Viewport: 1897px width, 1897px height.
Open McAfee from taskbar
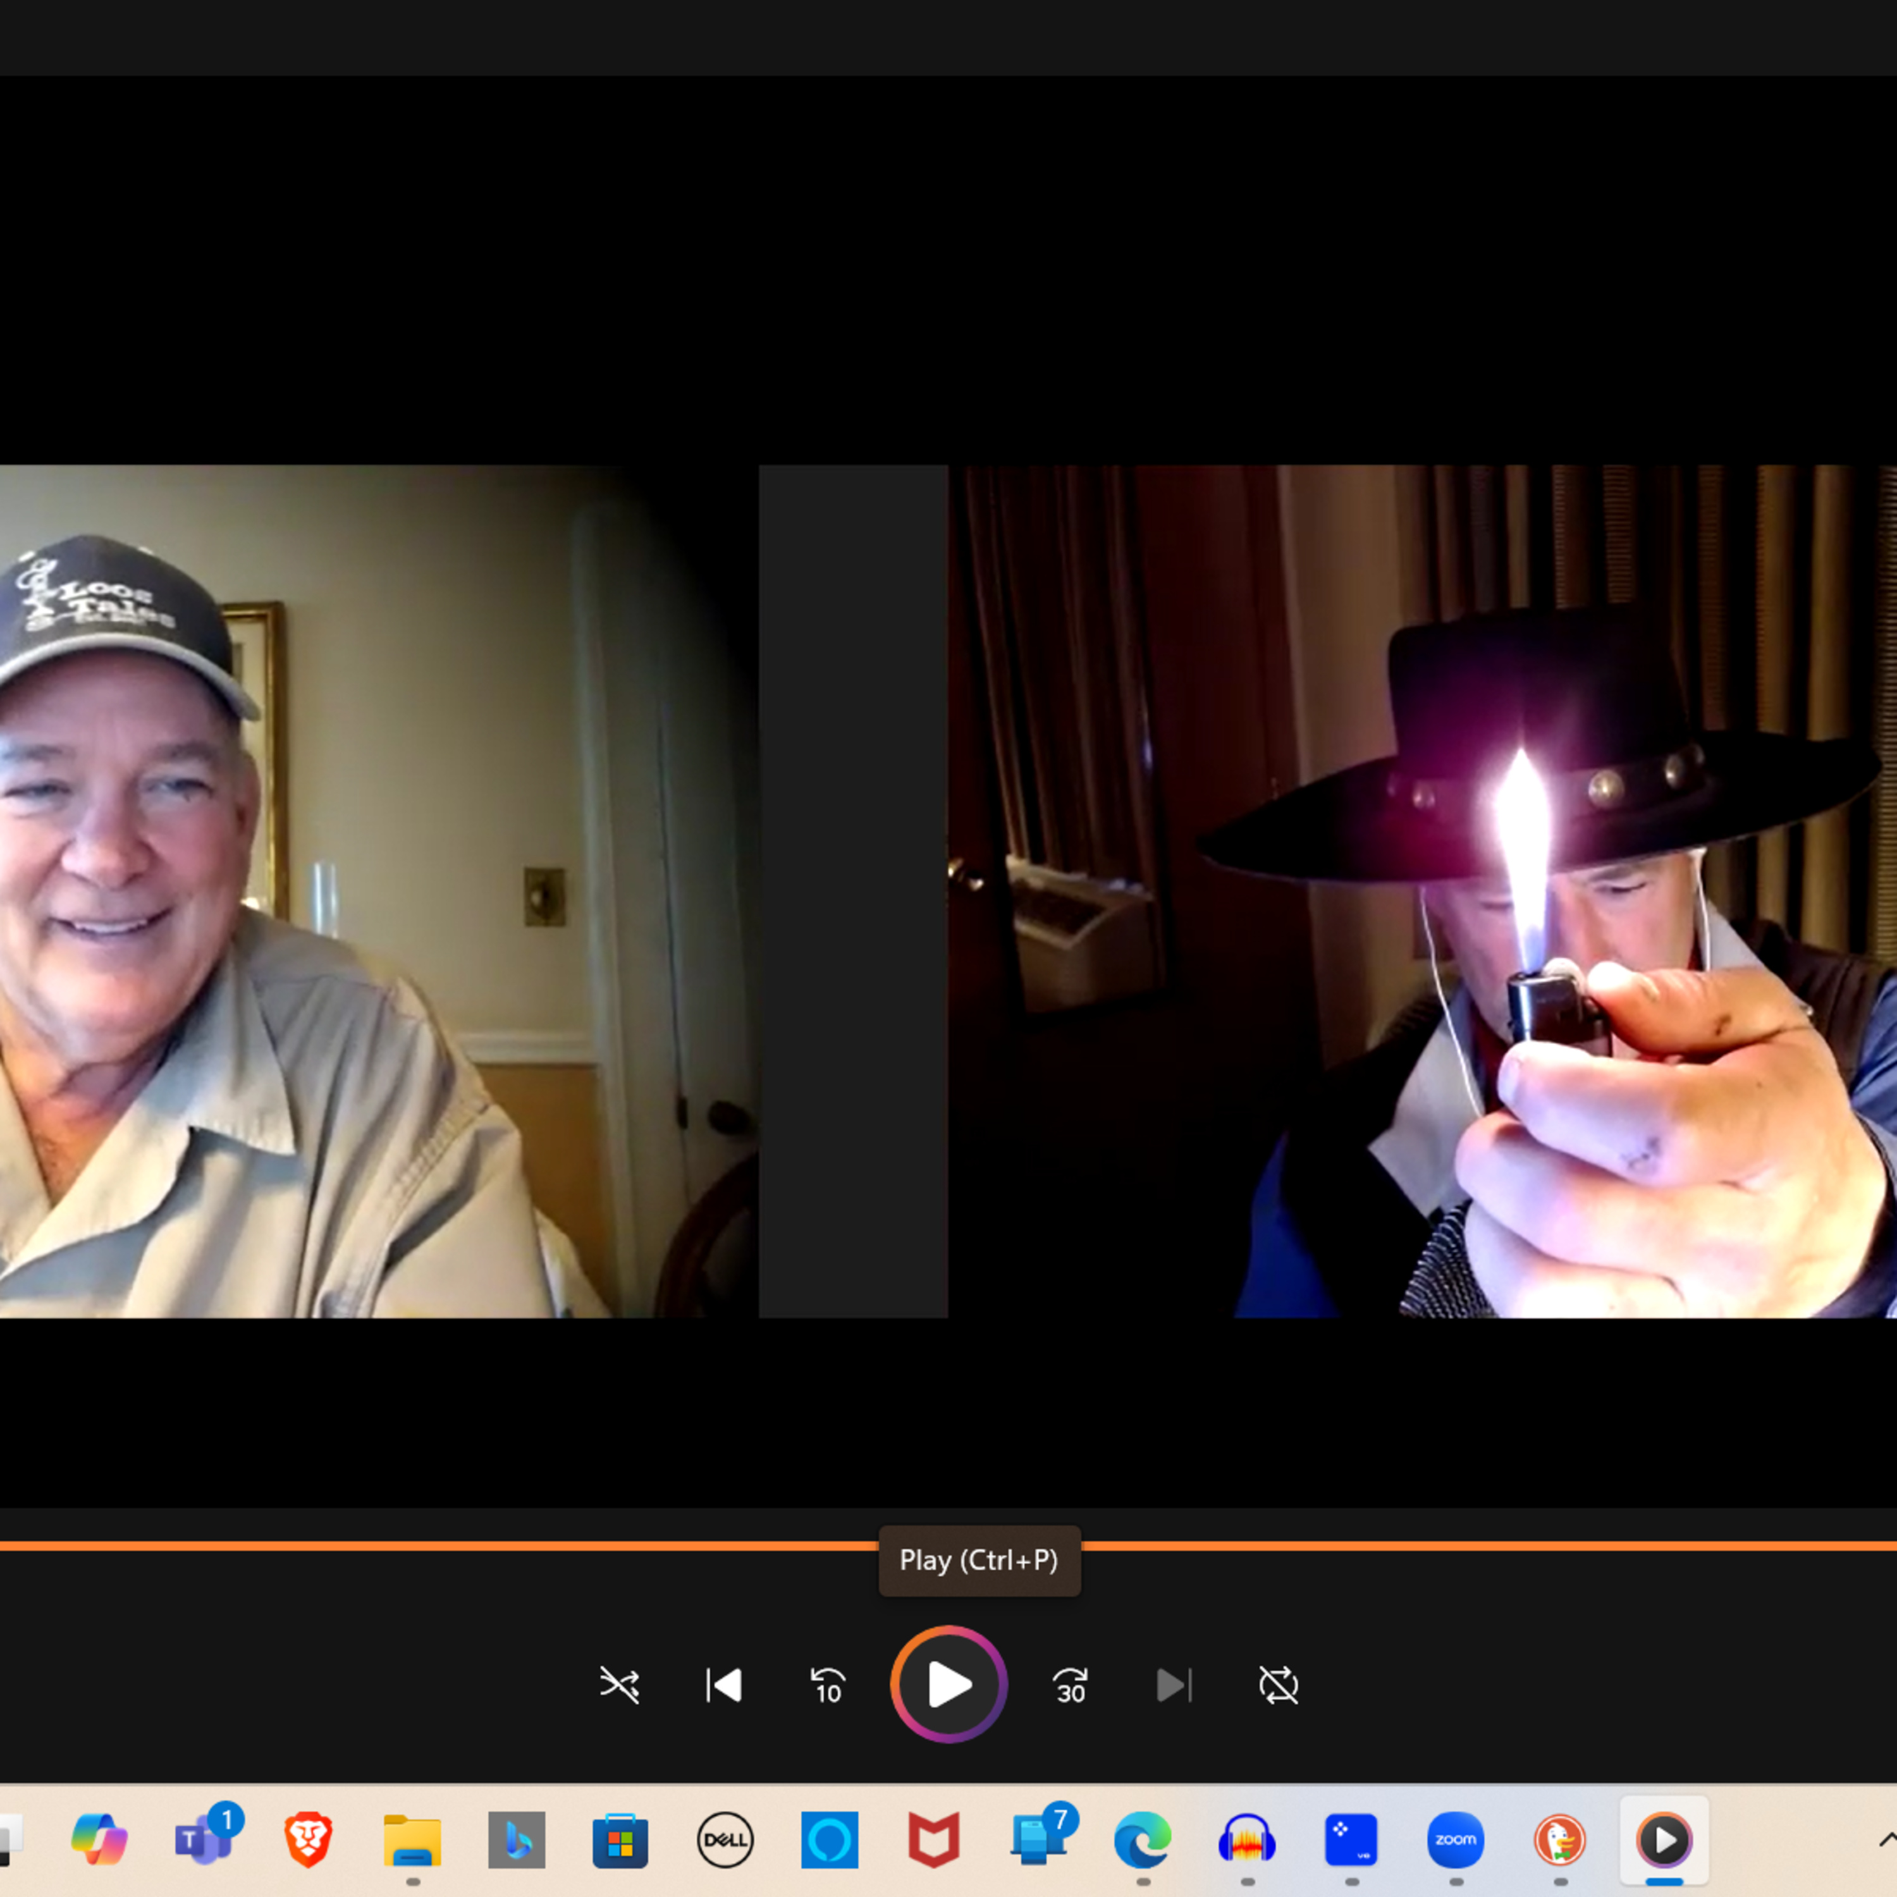934,1839
